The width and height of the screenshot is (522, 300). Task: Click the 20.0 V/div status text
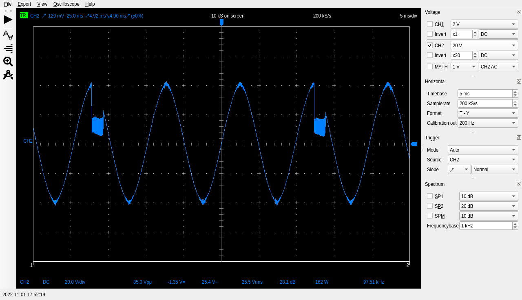coord(75,282)
